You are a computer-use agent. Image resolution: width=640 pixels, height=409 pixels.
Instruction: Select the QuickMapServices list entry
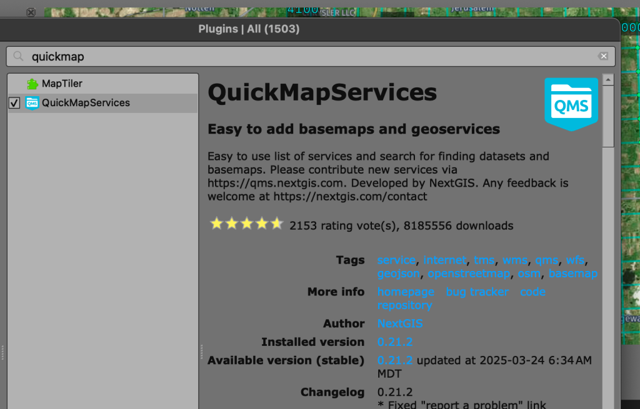[103, 103]
